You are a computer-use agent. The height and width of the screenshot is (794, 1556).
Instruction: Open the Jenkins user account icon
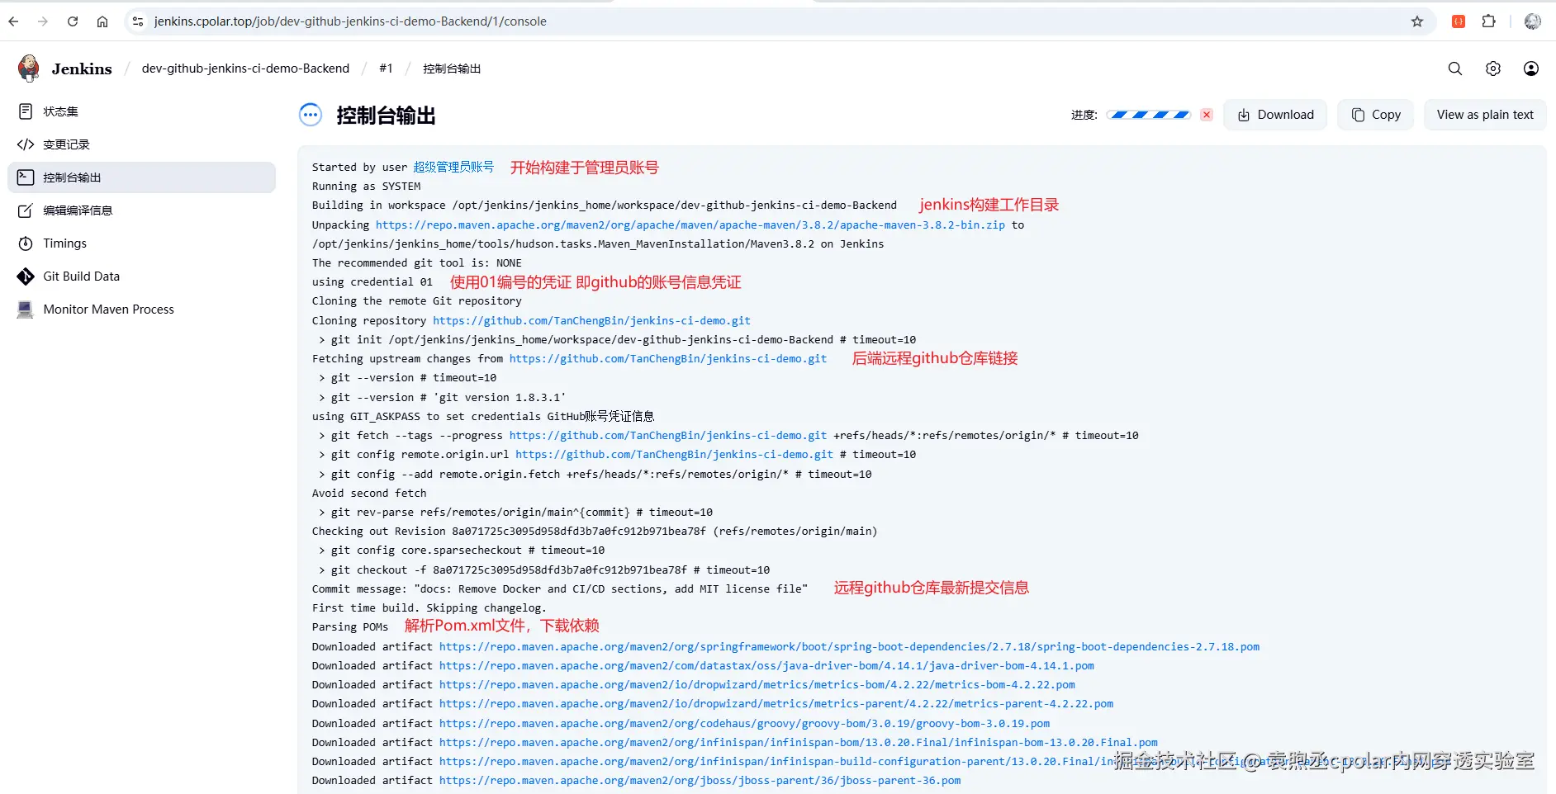click(x=1531, y=69)
